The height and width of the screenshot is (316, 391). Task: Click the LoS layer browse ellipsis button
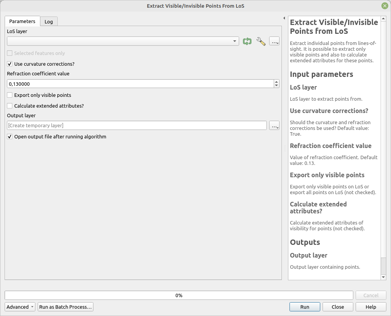[274, 42]
